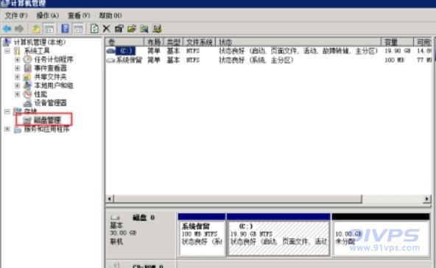
Task: Click the 文件系统 column header
Action: (200, 42)
